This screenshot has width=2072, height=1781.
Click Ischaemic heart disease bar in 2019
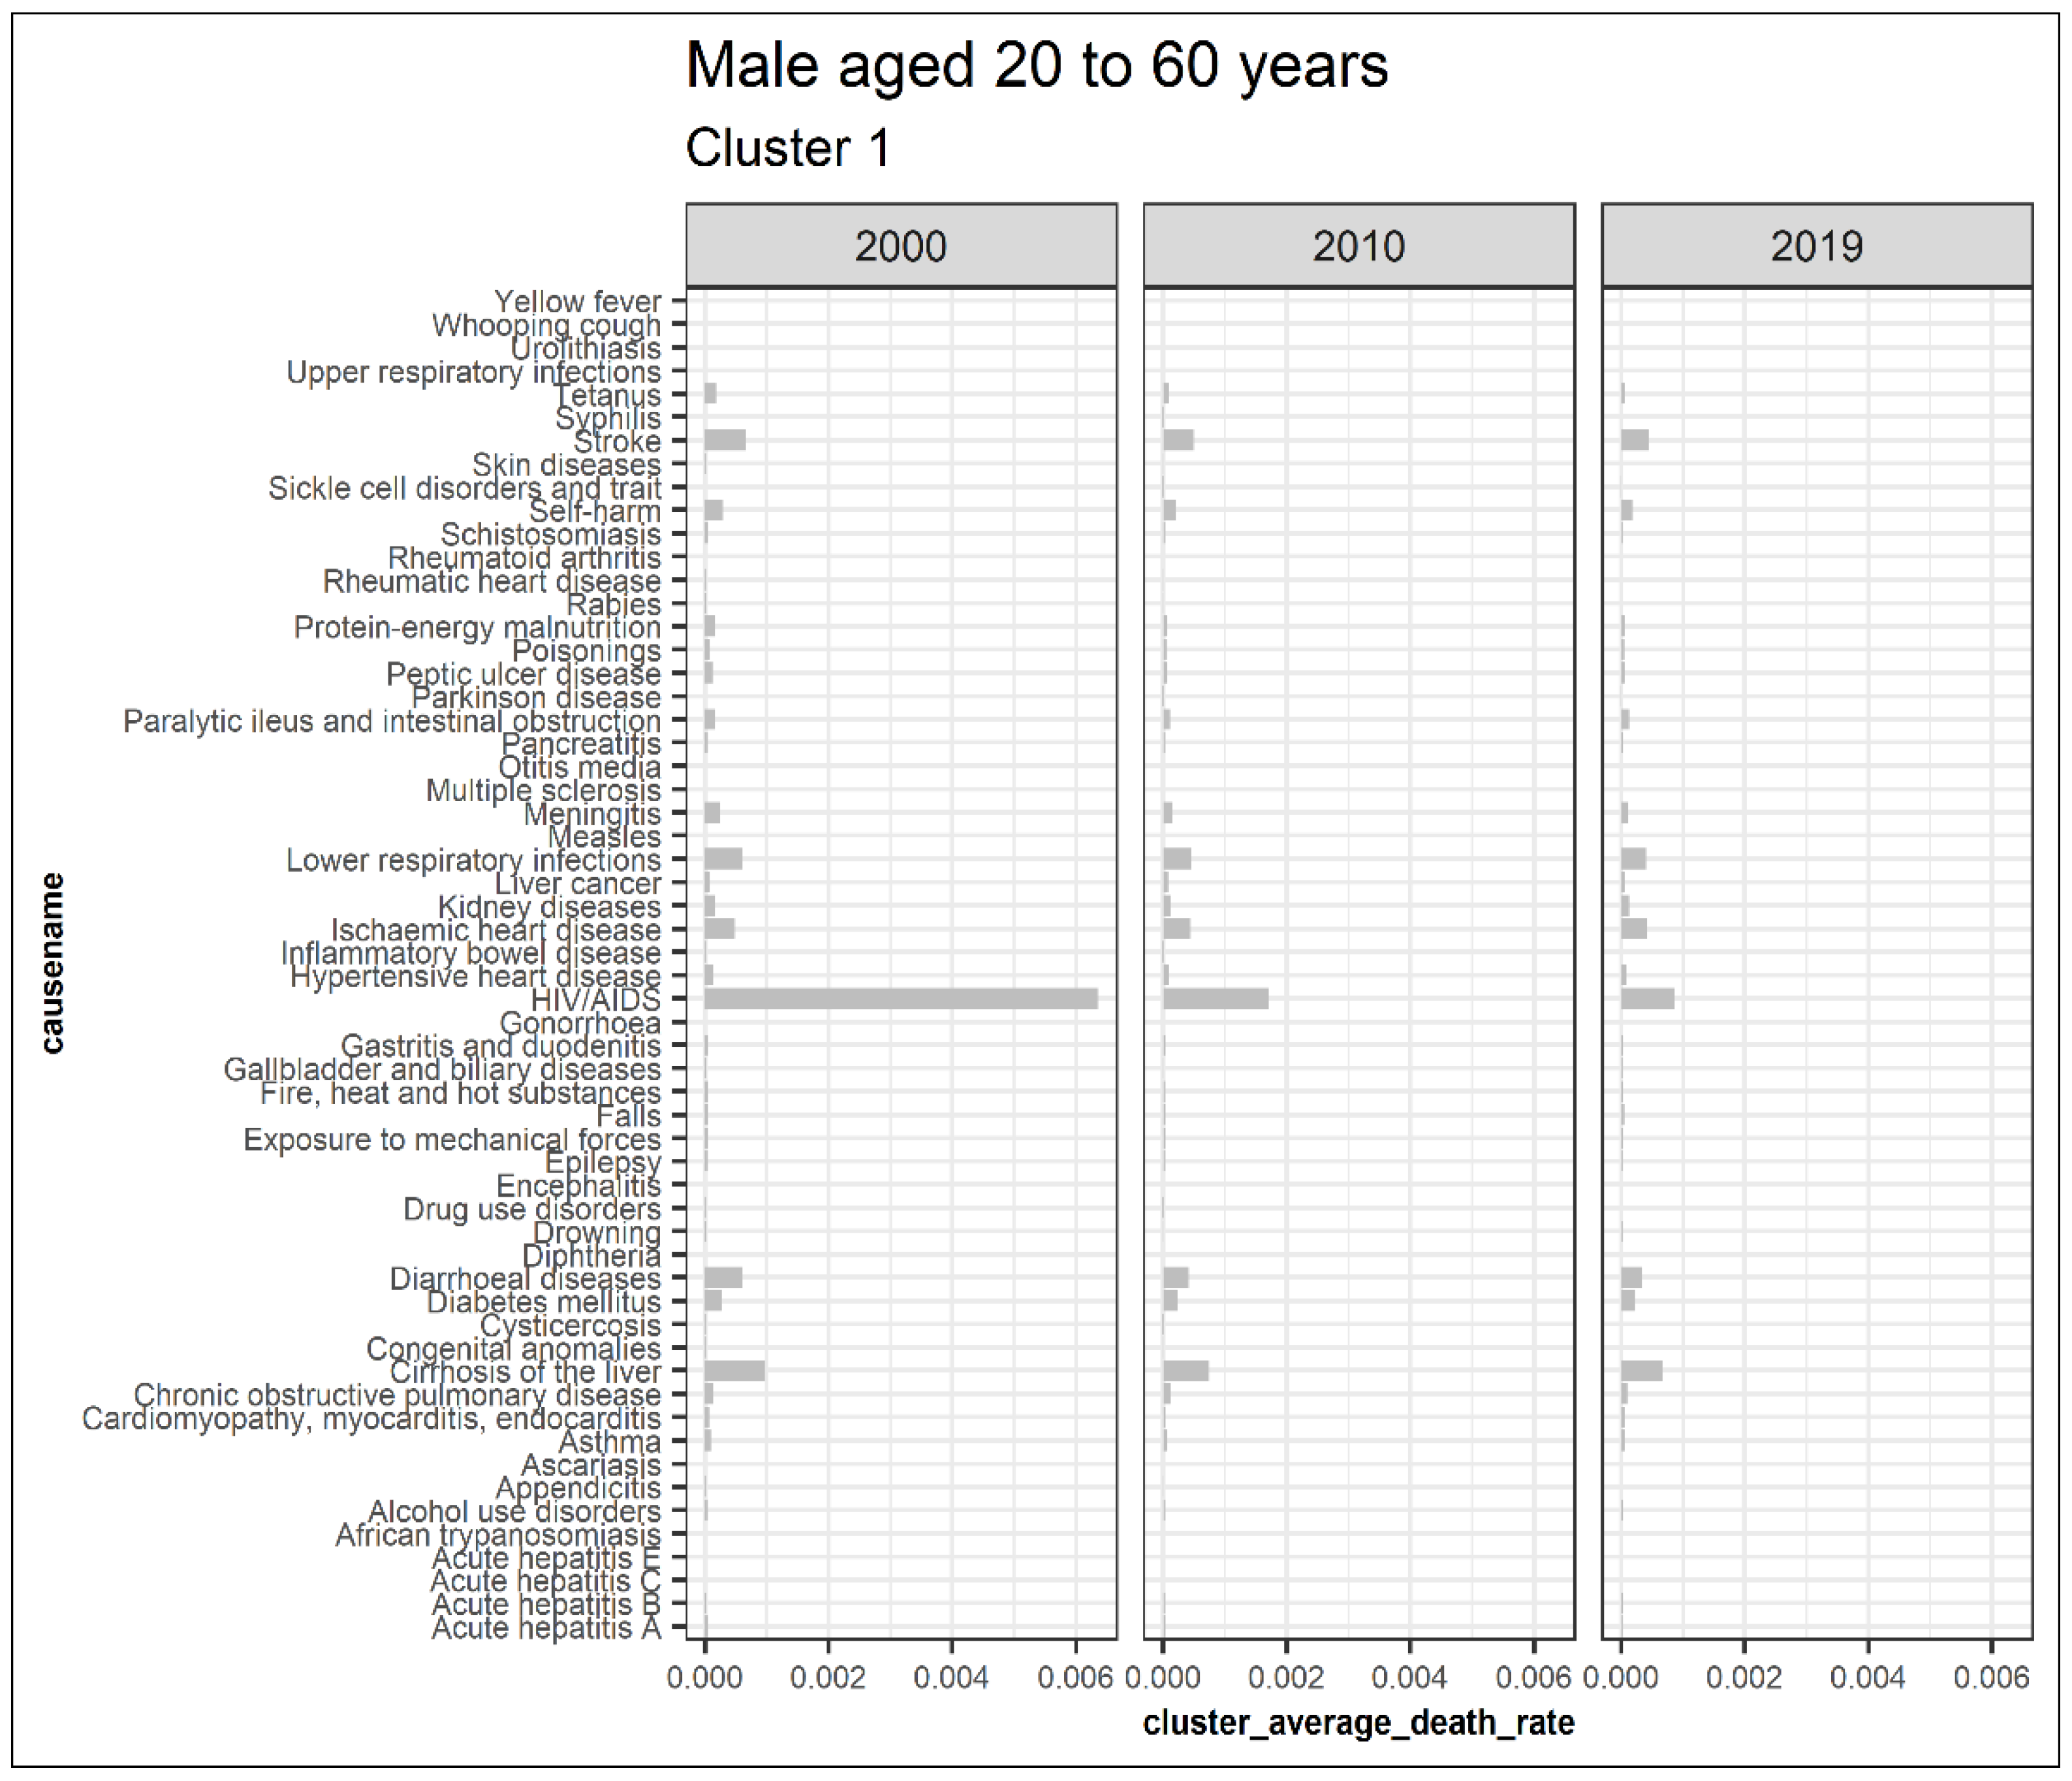(1633, 929)
